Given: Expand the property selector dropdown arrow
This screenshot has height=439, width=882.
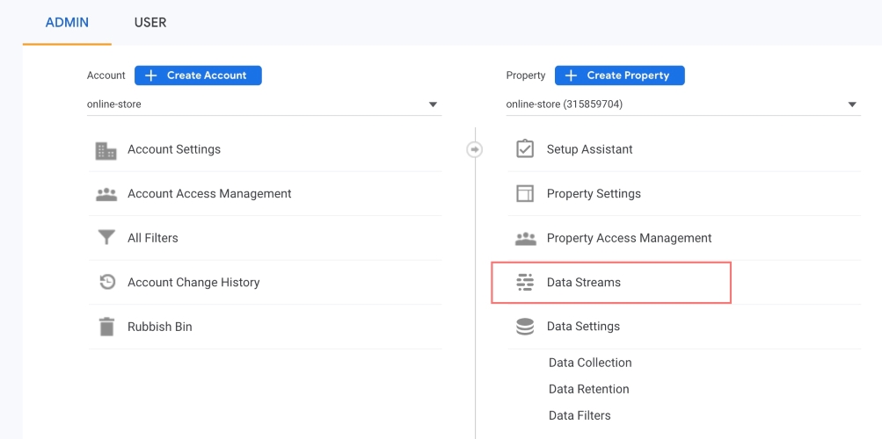Looking at the screenshot, I should 852,104.
